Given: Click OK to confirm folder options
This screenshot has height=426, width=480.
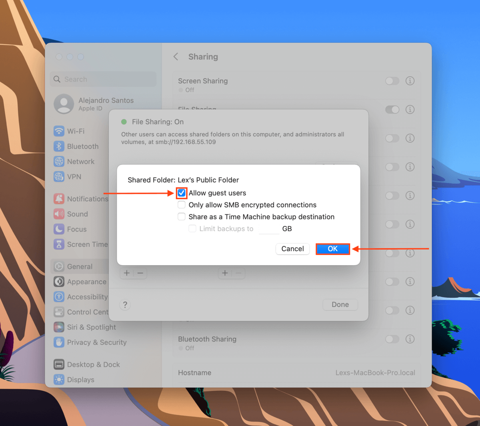Looking at the screenshot, I should click(333, 249).
